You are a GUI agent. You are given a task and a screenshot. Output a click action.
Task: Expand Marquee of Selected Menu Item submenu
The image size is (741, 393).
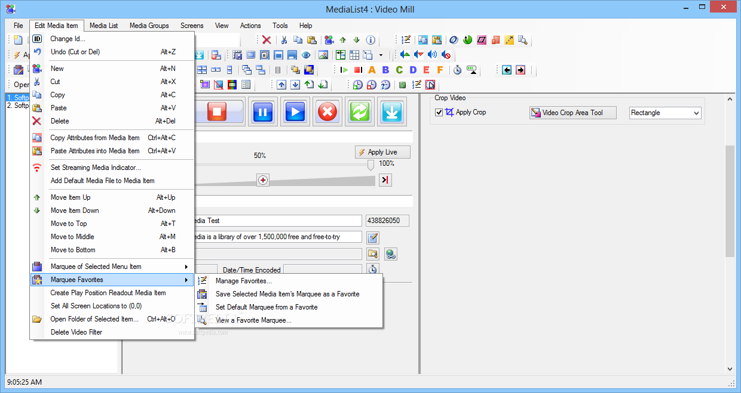coord(112,267)
